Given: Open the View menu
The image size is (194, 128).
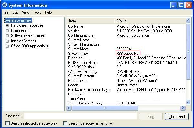Looking at the screenshot, I should 26,12.
